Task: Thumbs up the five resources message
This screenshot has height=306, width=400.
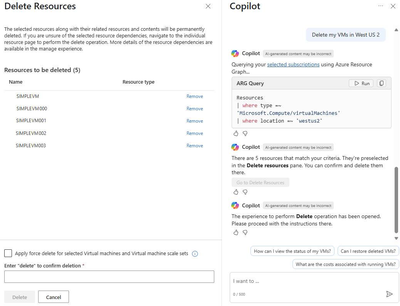Action: pos(236,192)
